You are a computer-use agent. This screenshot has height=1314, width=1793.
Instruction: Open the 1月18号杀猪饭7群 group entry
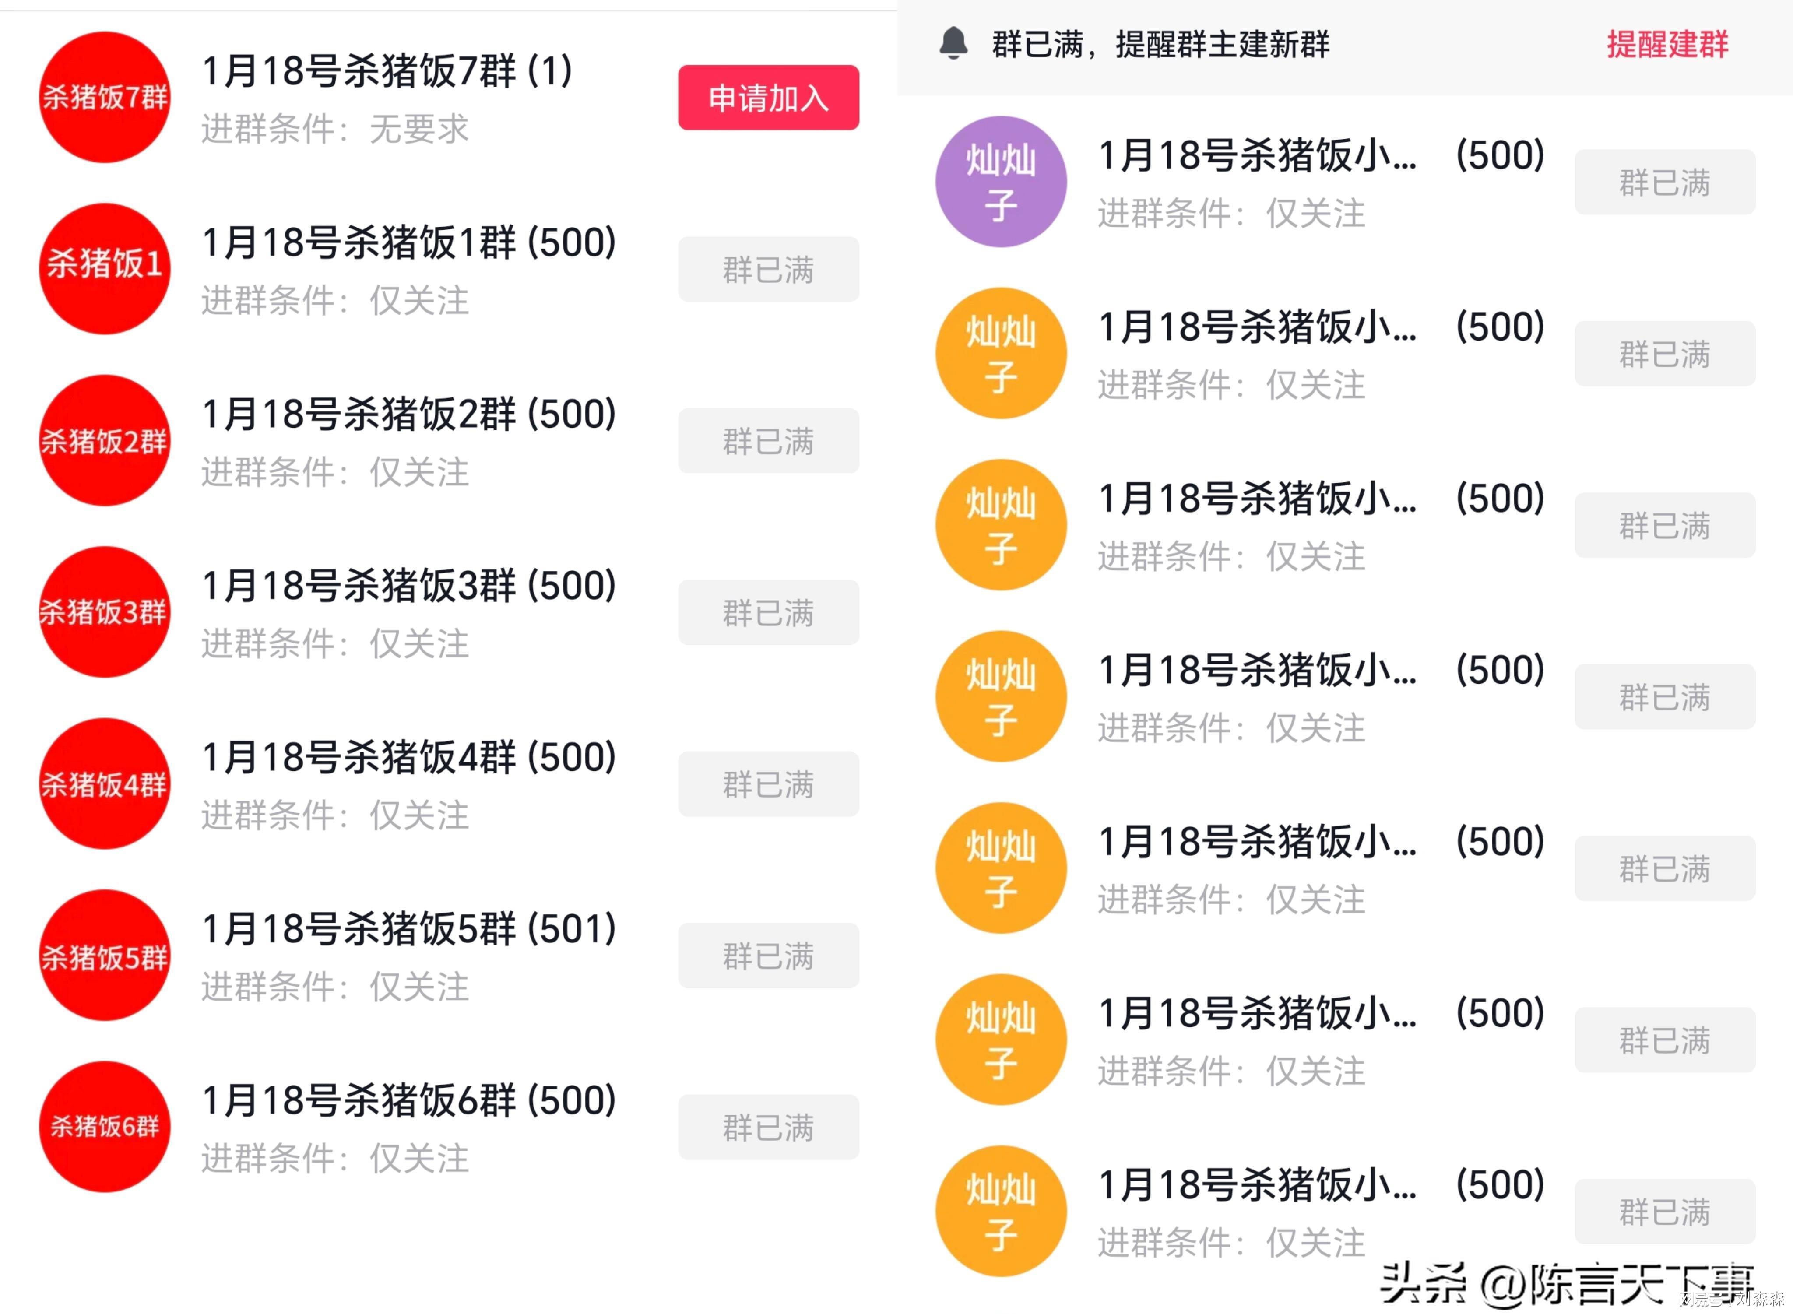387,72
